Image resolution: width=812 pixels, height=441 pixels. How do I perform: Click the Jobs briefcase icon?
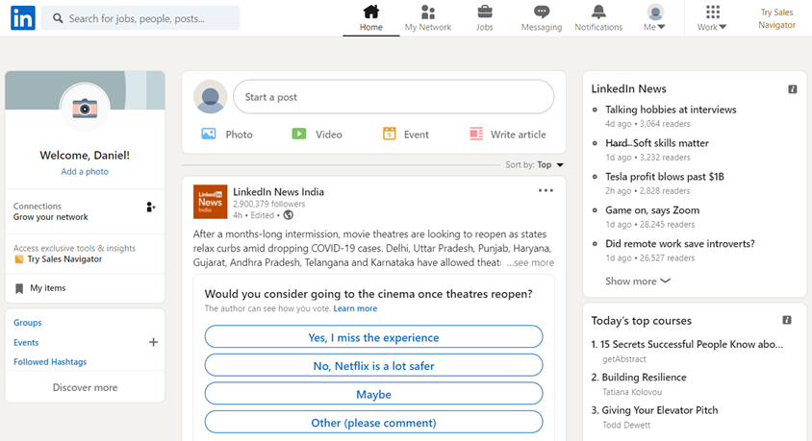(x=485, y=12)
